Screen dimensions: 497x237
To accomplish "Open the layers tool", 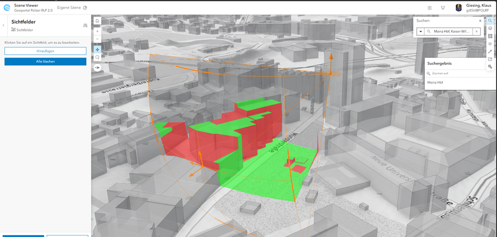I will pos(490,28).
